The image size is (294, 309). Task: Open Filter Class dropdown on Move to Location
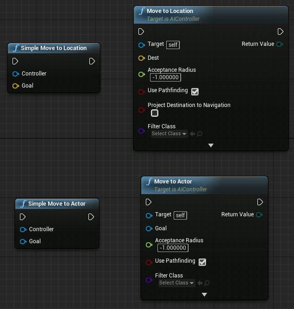point(169,134)
